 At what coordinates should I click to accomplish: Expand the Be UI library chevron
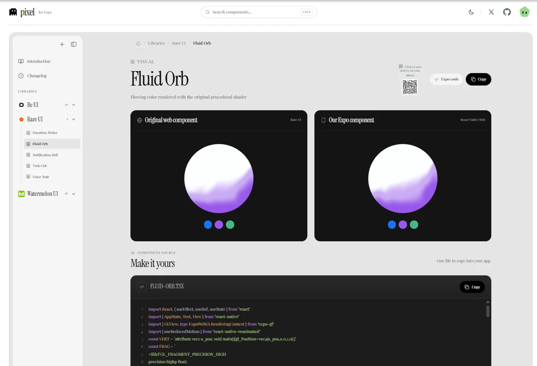(73, 105)
